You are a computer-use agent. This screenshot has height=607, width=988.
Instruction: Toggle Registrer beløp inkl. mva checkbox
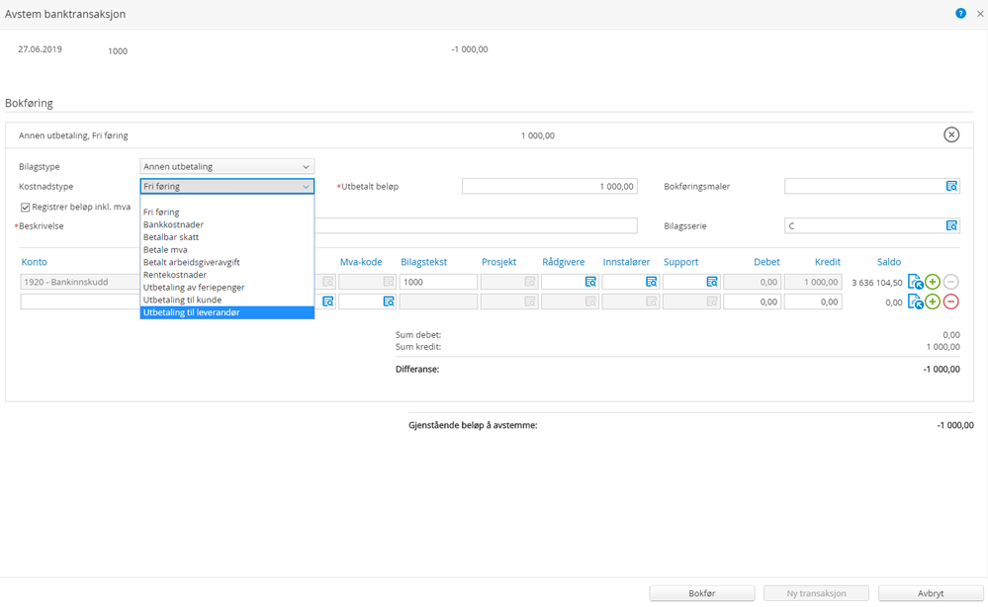[x=25, y=208]
